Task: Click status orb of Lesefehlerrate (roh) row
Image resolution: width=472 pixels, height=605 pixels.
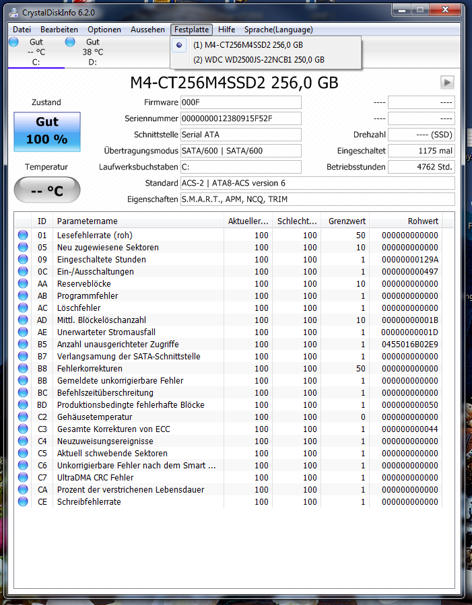Action: click(23, 235)
